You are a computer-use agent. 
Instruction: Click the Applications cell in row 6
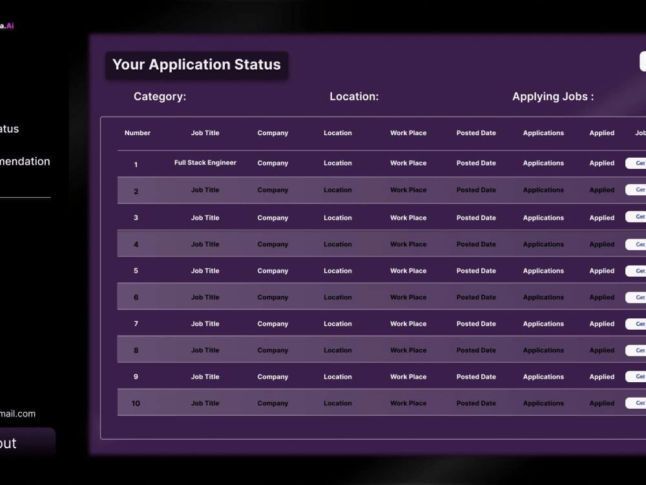pyautogui.click(x=543, y=297)
